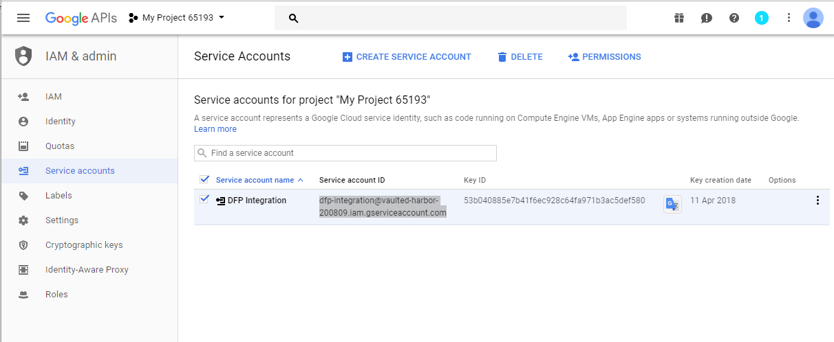Screen dimensions: 834x342
Task: Click the user account avatar
Action: [x=813, y=18]
